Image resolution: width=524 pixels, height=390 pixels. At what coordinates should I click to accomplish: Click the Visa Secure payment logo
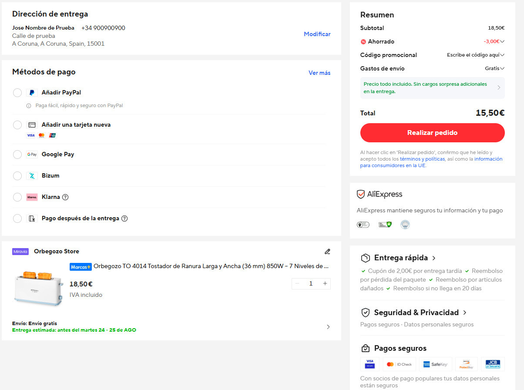370,364
